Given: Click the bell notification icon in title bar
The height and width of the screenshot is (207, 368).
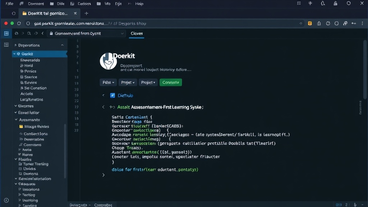Looking at the screenshot, I should tap(323, 3).
